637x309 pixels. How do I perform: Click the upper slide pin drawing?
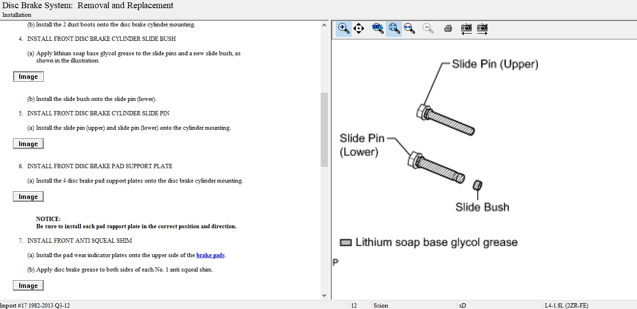(445, 120)
